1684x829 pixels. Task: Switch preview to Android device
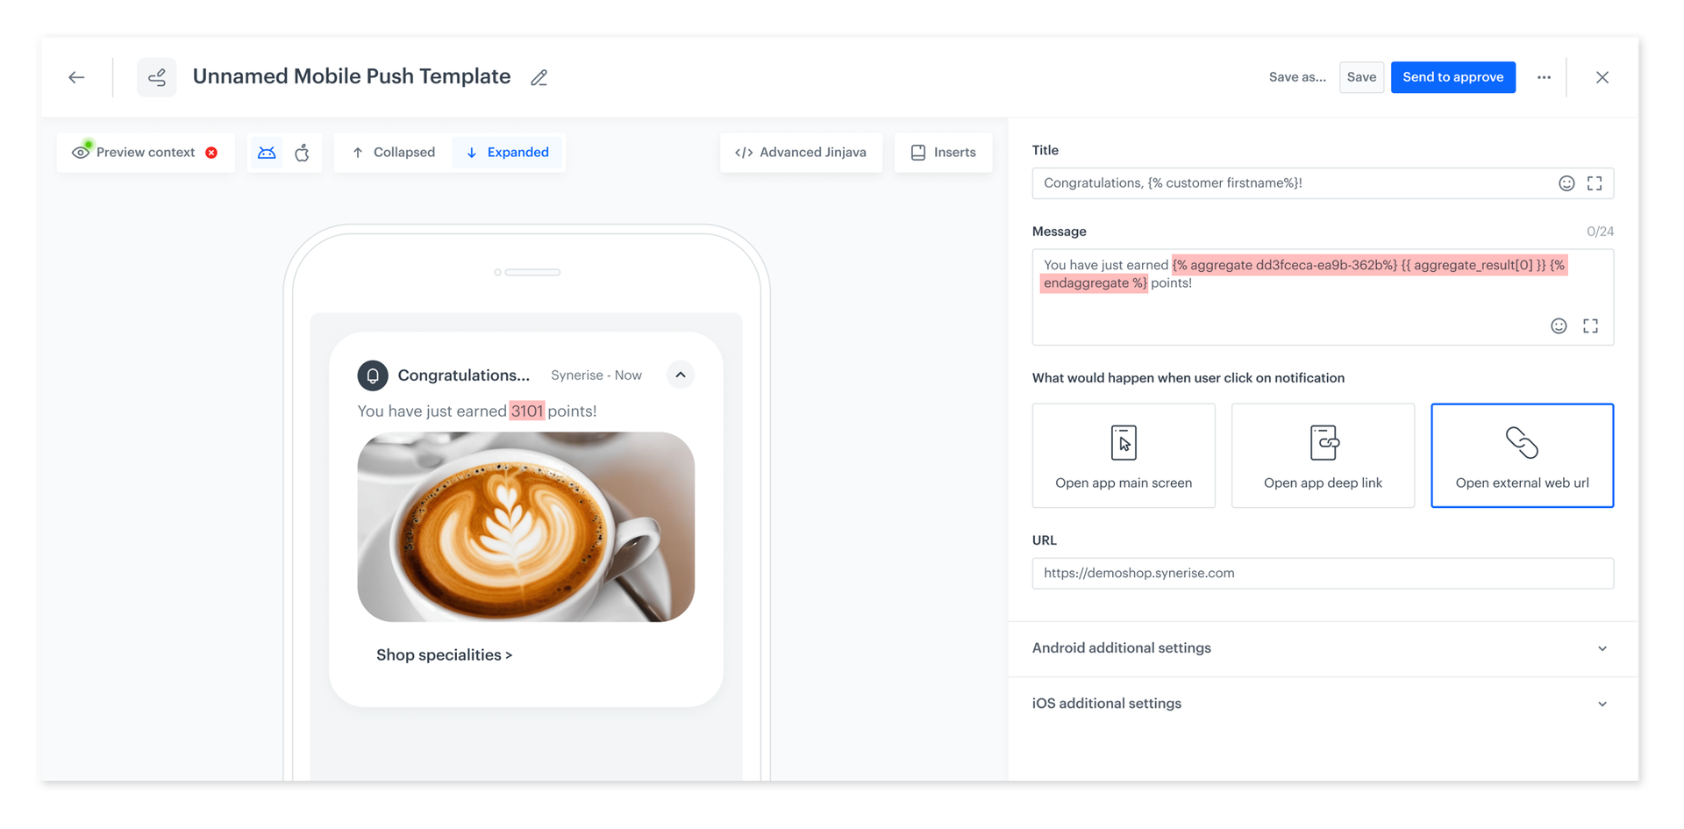click(267, 152)
